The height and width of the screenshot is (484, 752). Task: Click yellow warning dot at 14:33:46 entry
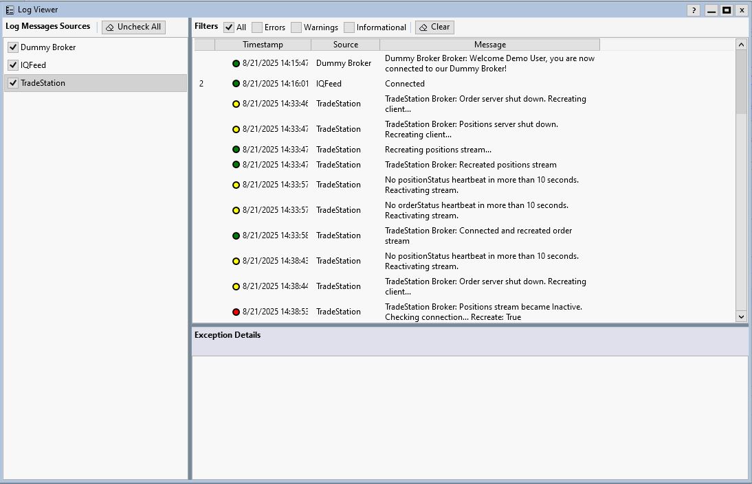pos(236,104)
